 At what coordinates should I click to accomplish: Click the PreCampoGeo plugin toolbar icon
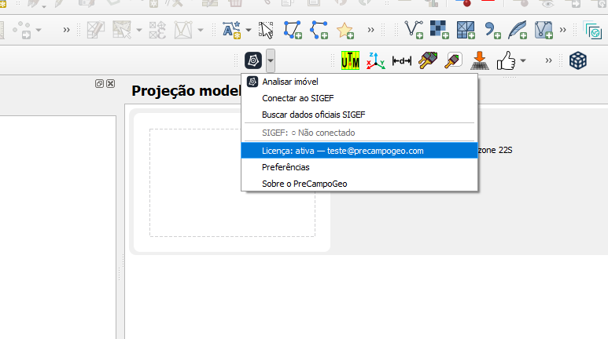tap(253, 60)
